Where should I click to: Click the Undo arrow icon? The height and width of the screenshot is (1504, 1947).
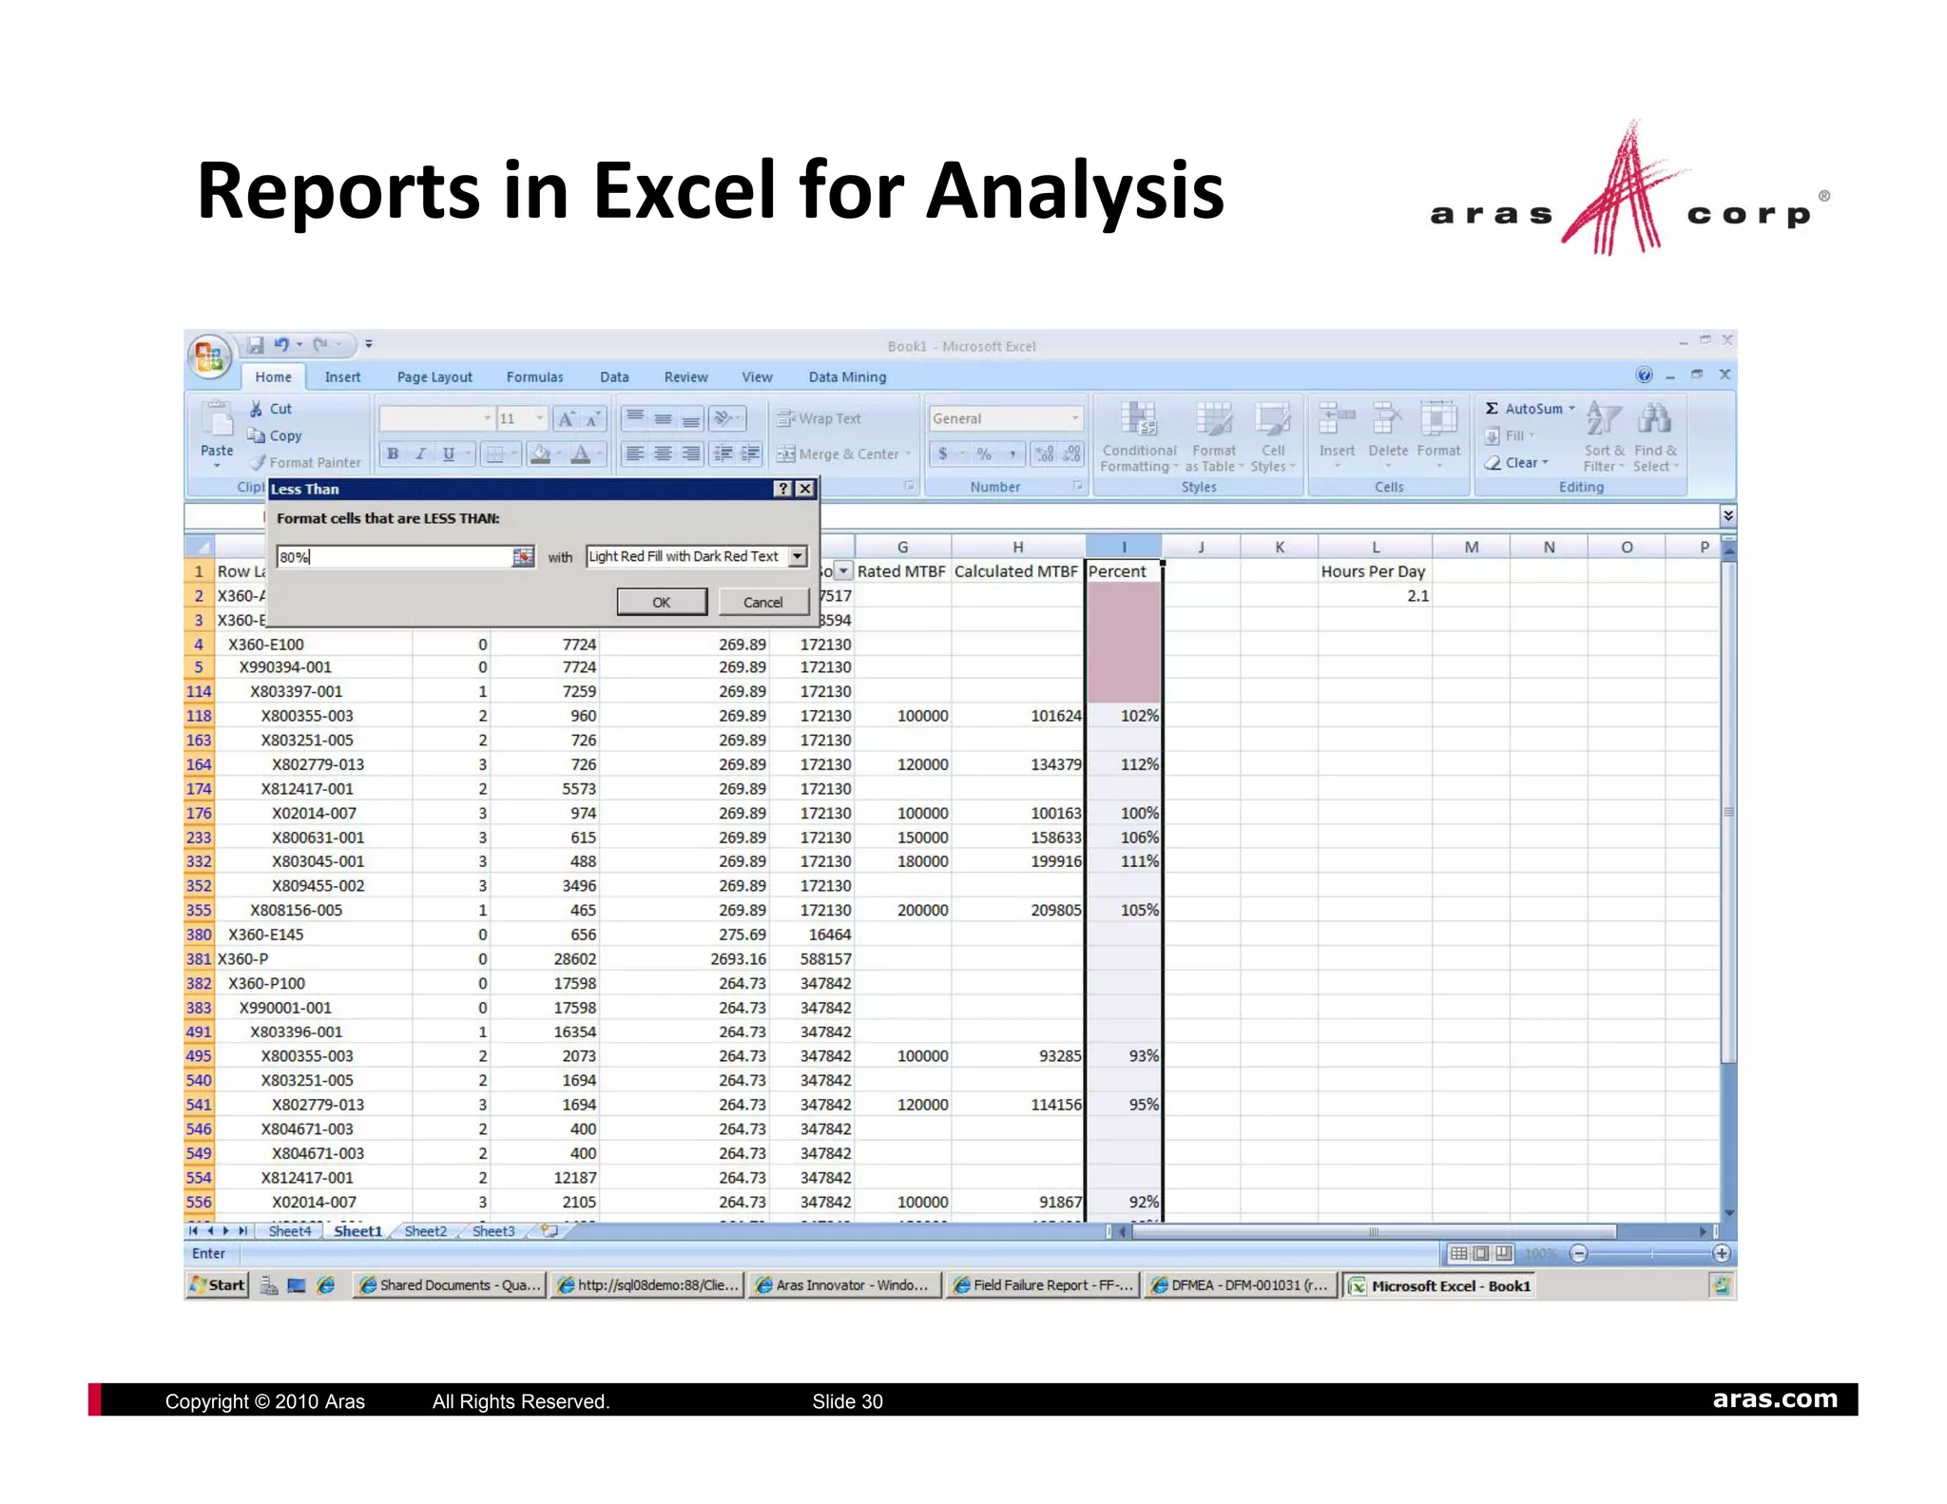(x=281, y=344)
